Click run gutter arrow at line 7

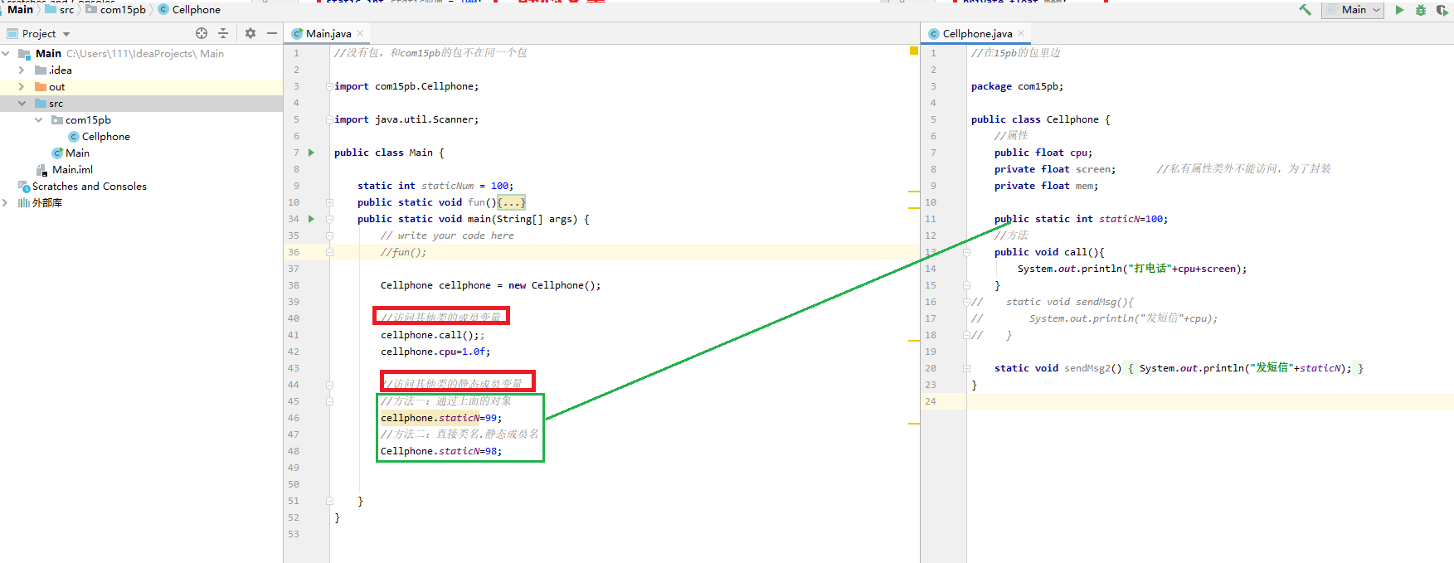pos(312,153)
